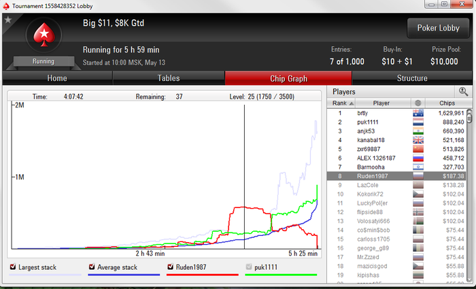Click the flag next to carloss1705

coord(418,239)
